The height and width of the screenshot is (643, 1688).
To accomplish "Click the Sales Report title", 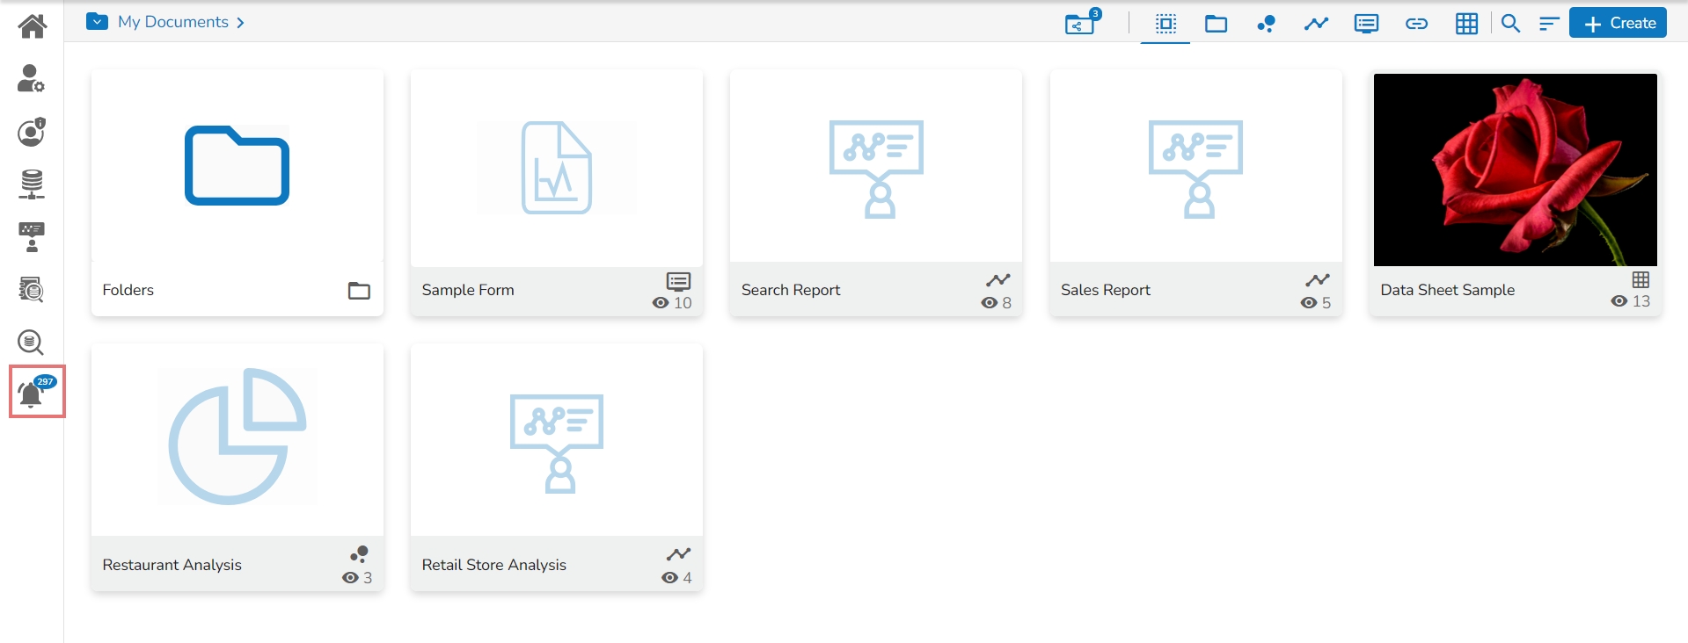I will [x=1106, y=290].
